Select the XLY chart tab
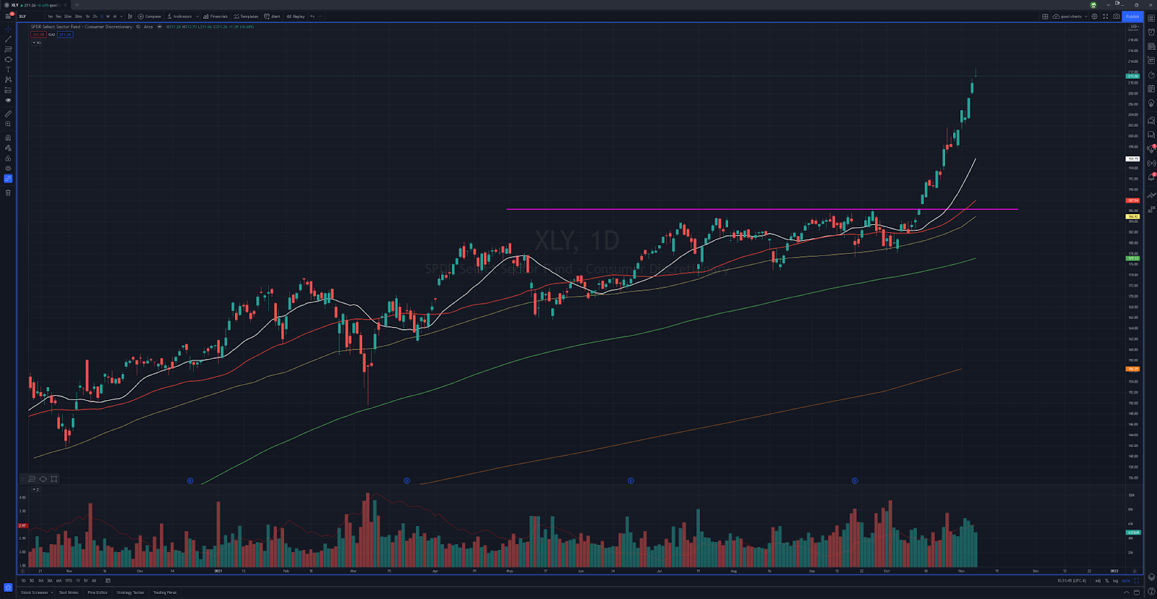The width and height of the screenshot is (1157, 599). click(35, 4)
